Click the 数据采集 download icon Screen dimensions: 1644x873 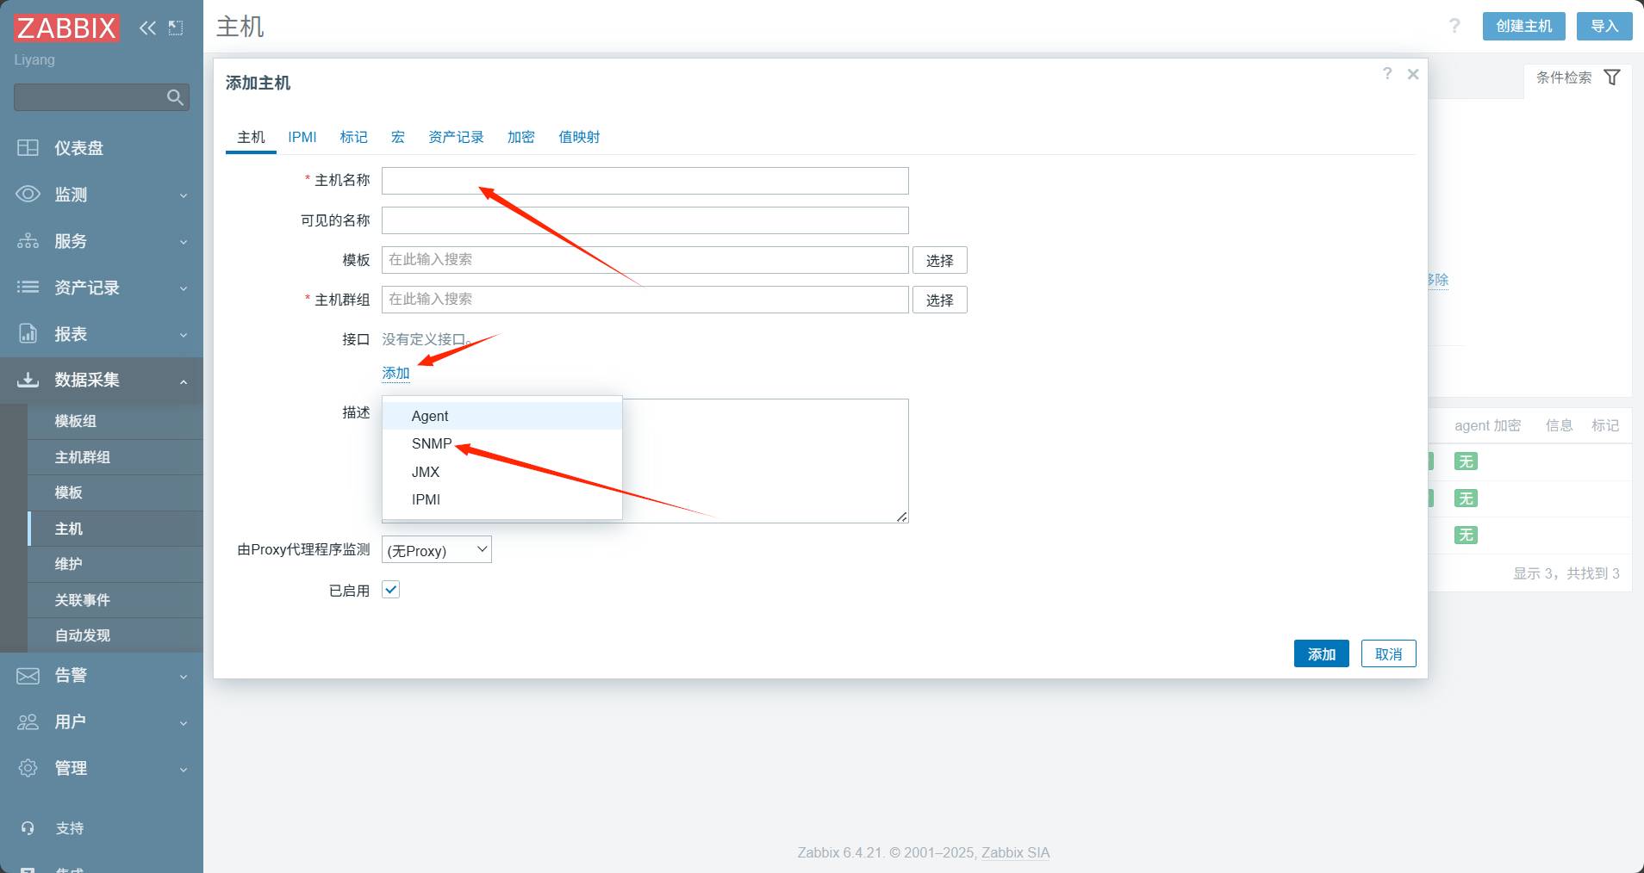coord(28,380)
